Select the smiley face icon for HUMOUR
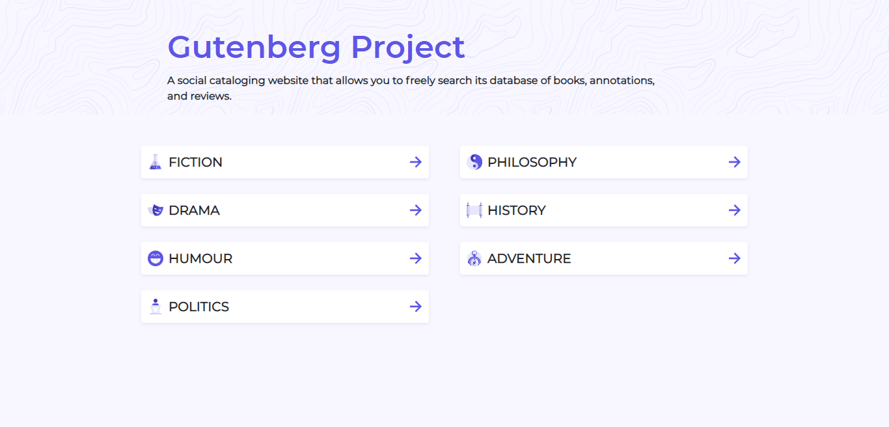Viewport: 889px width, 427px height. click(x=155, y=258)
